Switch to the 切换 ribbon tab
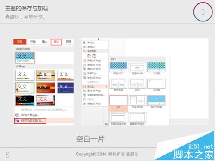 pyautogui.click(x=68, y=42)
